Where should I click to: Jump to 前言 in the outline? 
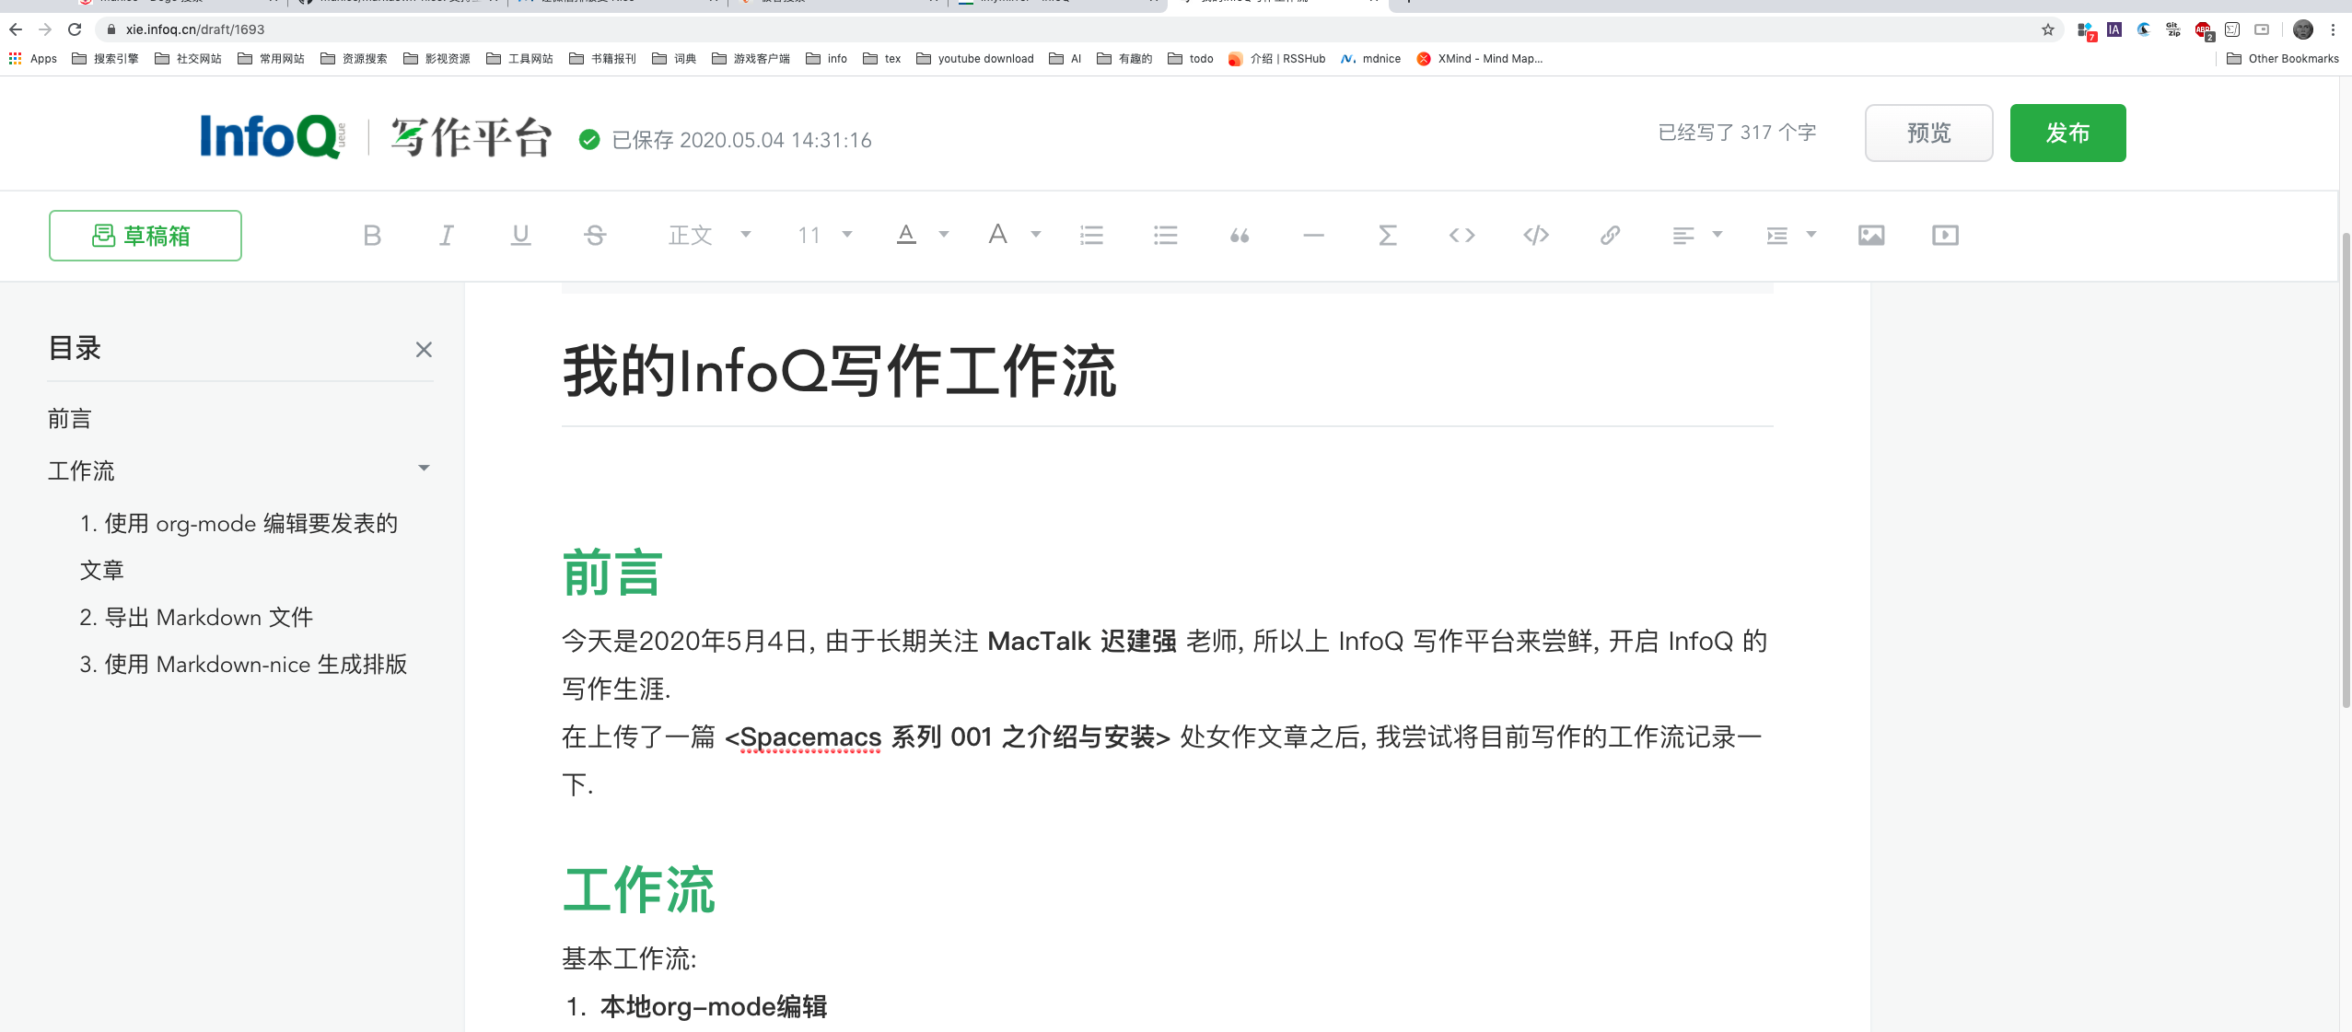tap(70, 420)
